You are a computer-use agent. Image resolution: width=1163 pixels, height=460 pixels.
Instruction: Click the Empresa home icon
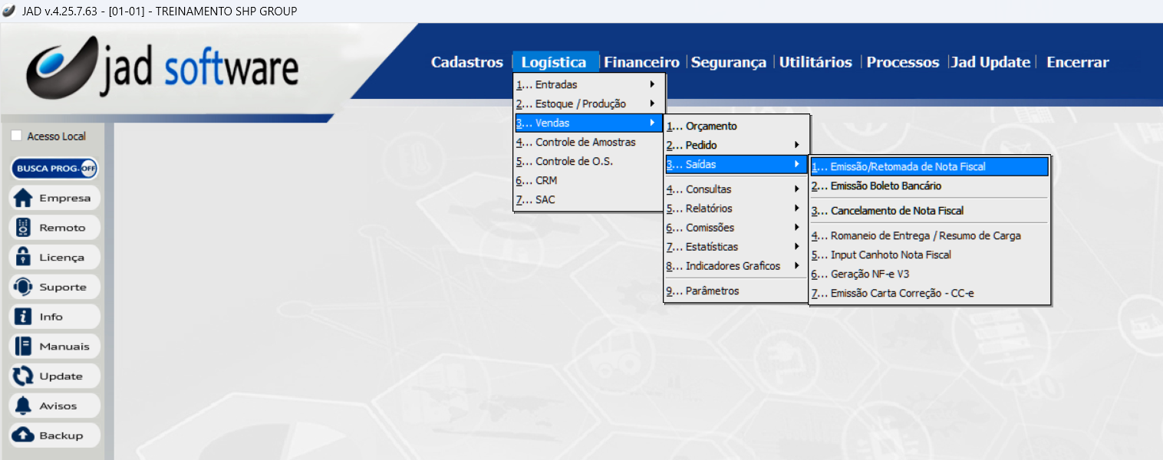(x=24, y=198)
